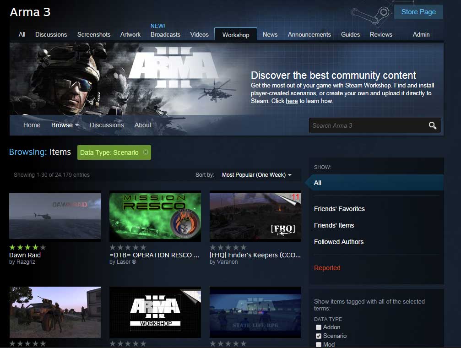The width and height of the screenshot is (461, 348).
Task: Open the Mission RESCO thumbnail
Action: [155, 216]
